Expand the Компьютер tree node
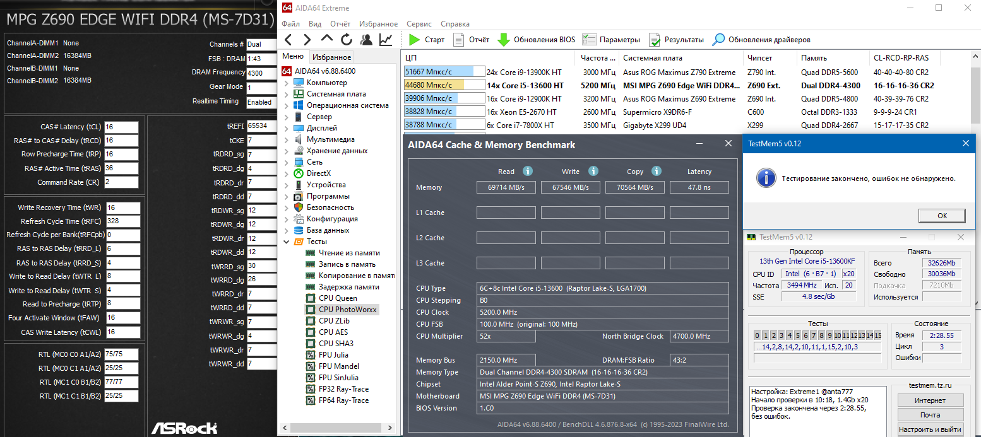The width and height of the screenshot is (981, 437). [287, 83]
